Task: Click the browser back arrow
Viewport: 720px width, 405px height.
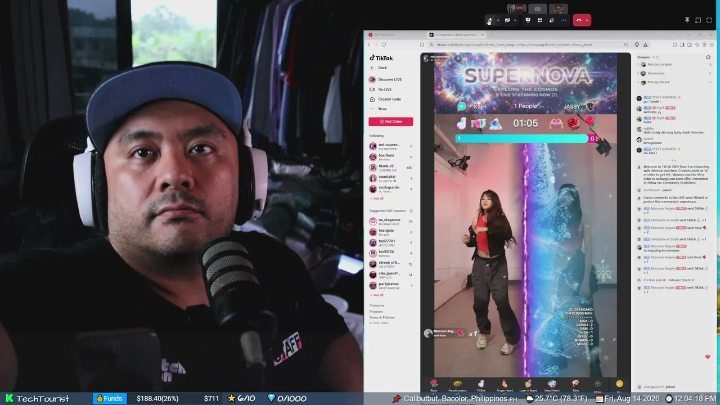Action: tap(370, 44)
